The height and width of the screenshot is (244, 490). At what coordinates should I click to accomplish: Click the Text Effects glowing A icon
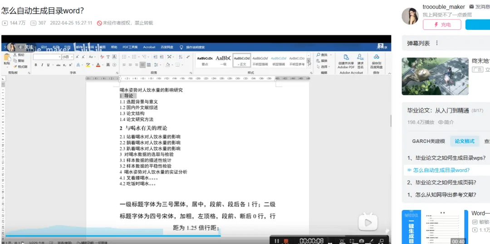tap(78, 65)
